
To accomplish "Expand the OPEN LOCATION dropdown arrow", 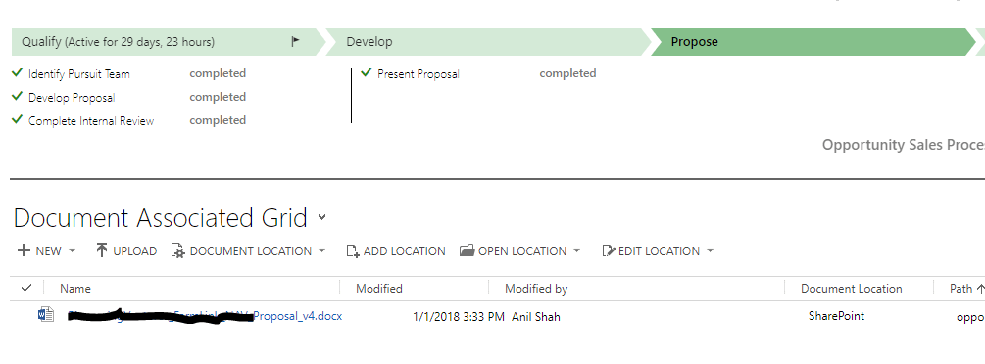I will pos(576,250).
